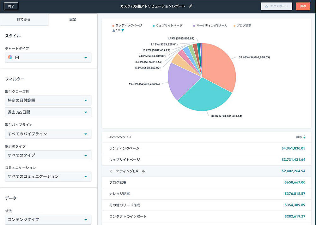Expand the 過去365日間 dropdown
The image size is (316, 225).
click(48, 112)
